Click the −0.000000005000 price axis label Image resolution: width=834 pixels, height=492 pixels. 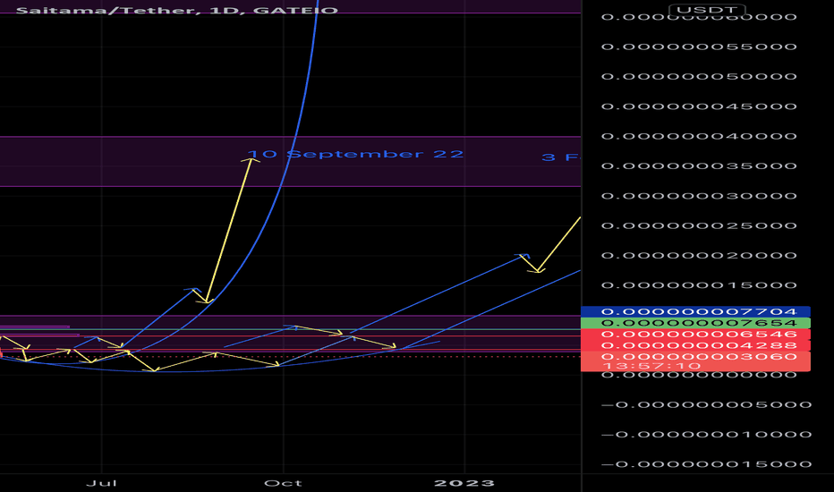point(706,404)
